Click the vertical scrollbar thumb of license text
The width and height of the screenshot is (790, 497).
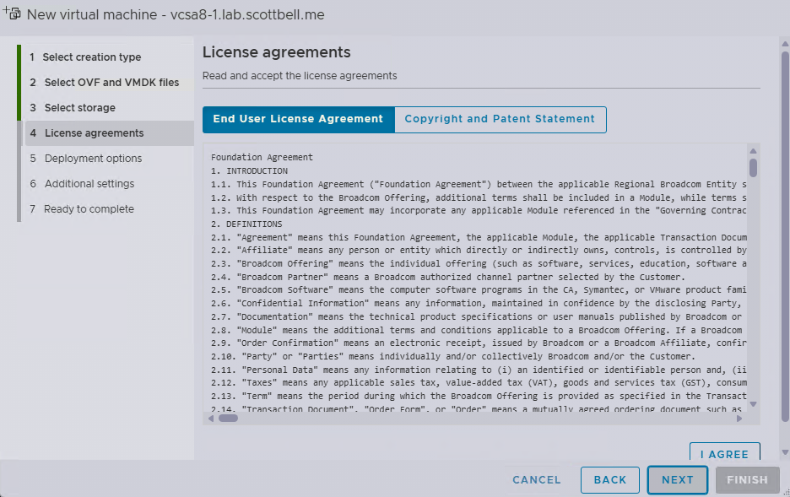753,167
